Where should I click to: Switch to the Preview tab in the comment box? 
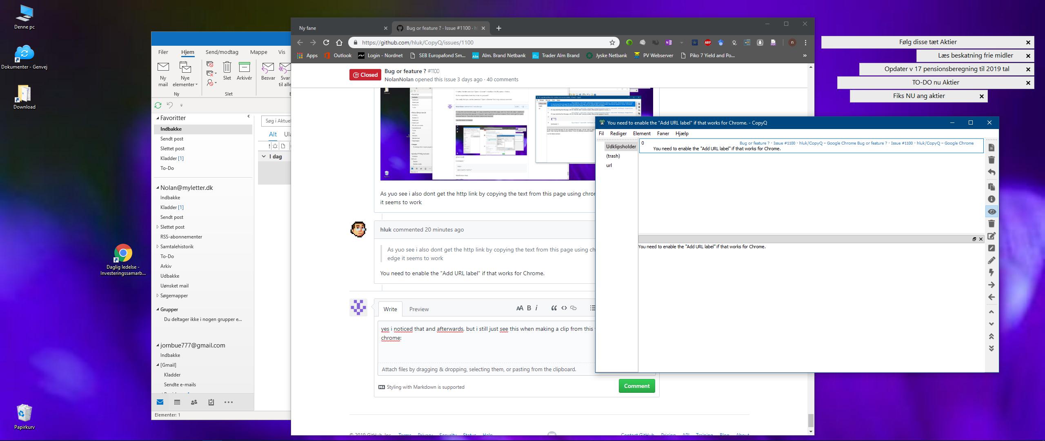click(x=419, y=309)
